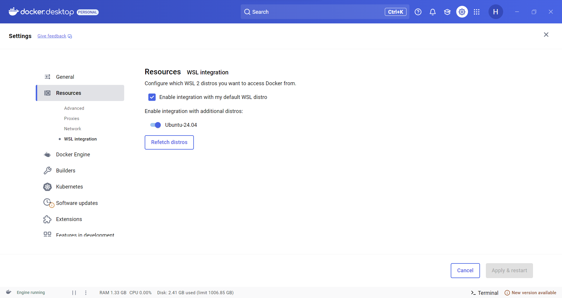The image size is (562, 298).
Task: Click the Terminal prompt icon
Action: coord(473,293)
